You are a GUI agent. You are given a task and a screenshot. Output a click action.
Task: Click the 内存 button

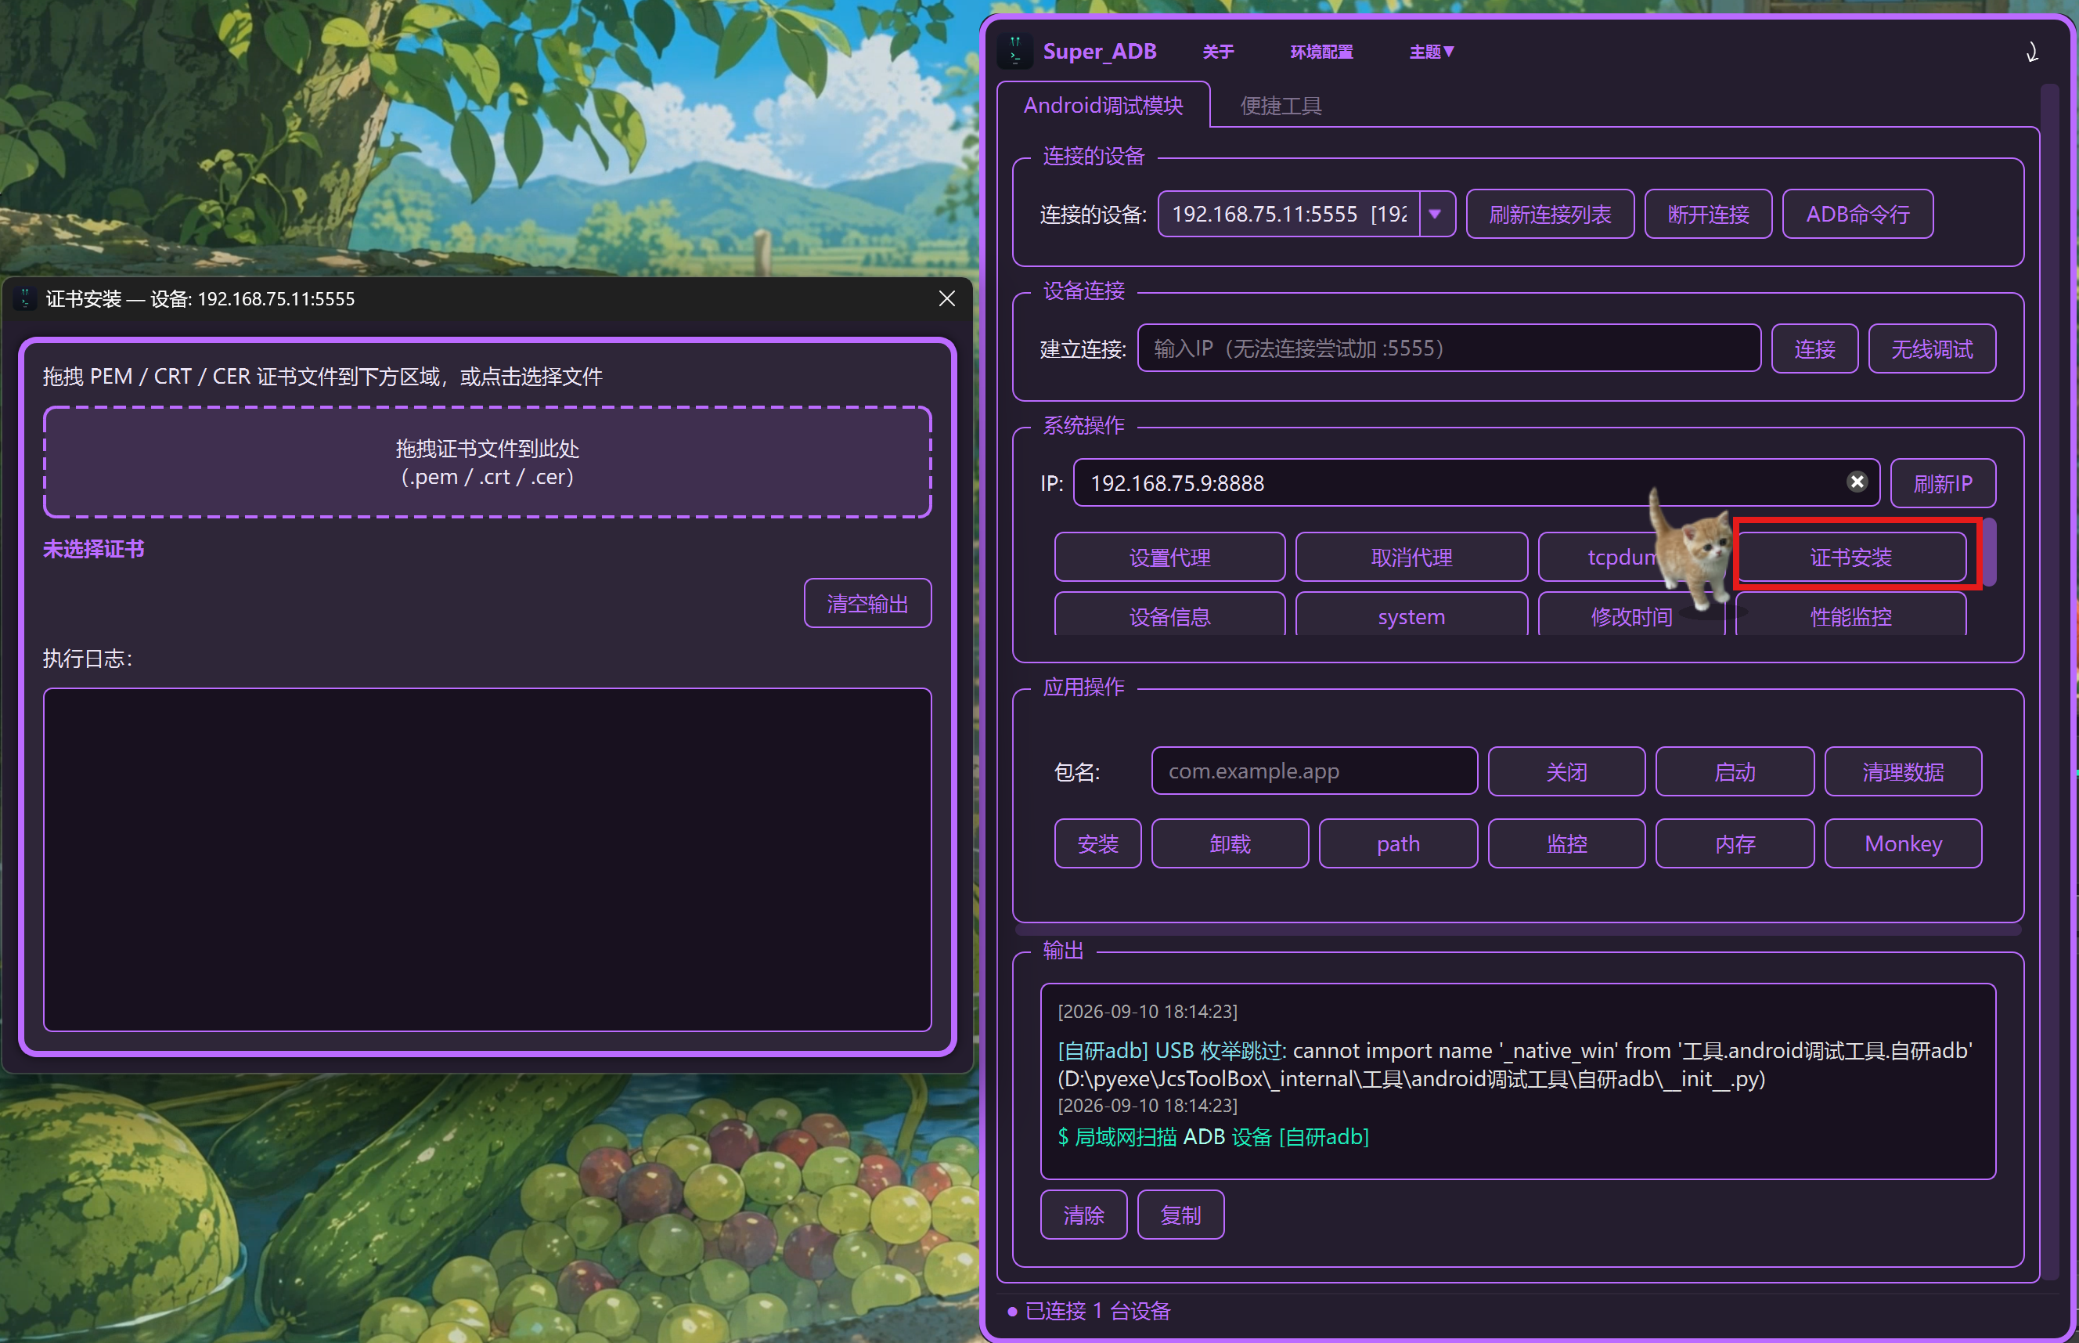(x=1735, y=843)
